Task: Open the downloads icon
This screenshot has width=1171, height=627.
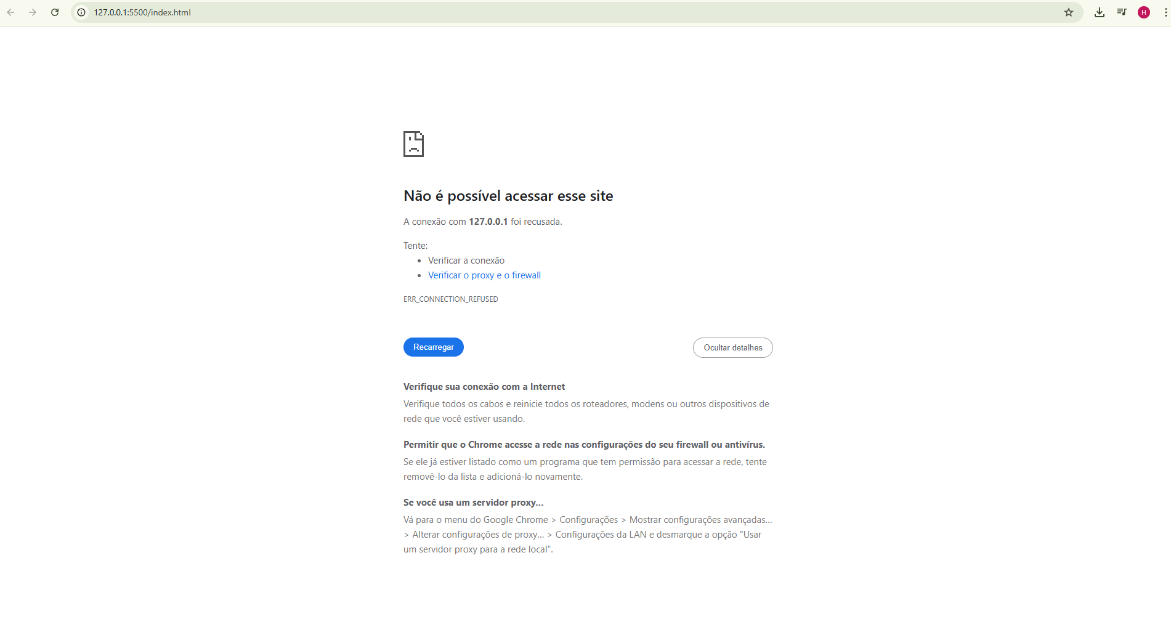Action: [x=1100, y=12]
